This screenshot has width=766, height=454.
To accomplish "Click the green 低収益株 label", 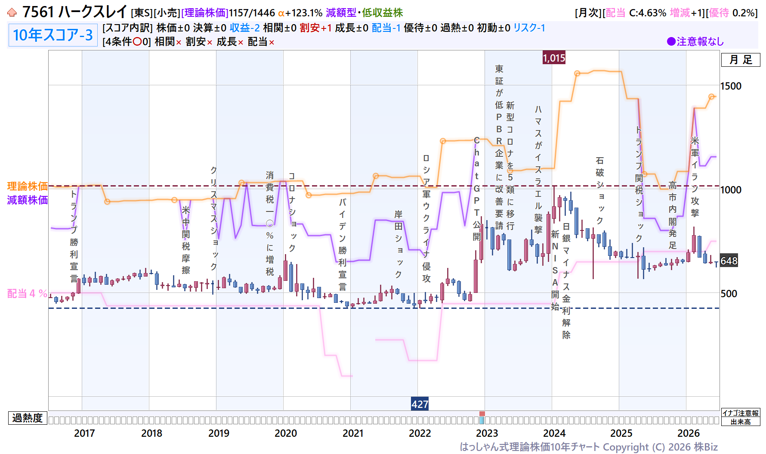I will (382, 13).
